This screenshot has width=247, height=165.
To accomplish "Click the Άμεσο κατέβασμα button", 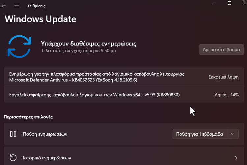I will 222,49.
